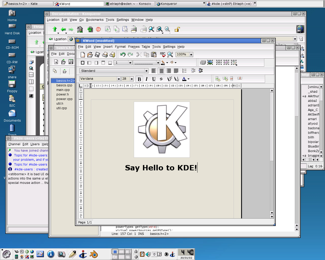Screen dimensions: 325x260
Task: Open the border width dropdown showing 1
Action: pos(130,63)
